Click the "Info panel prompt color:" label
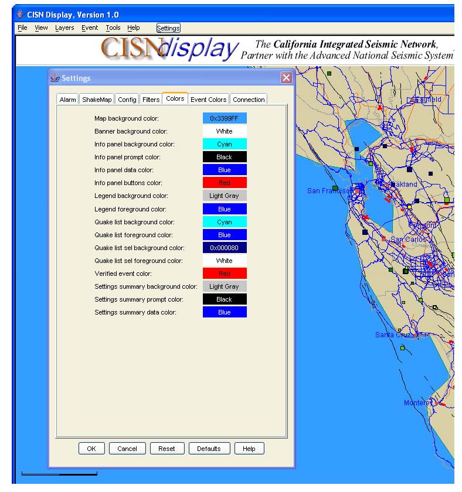462x492 pixels. [127, 157]
